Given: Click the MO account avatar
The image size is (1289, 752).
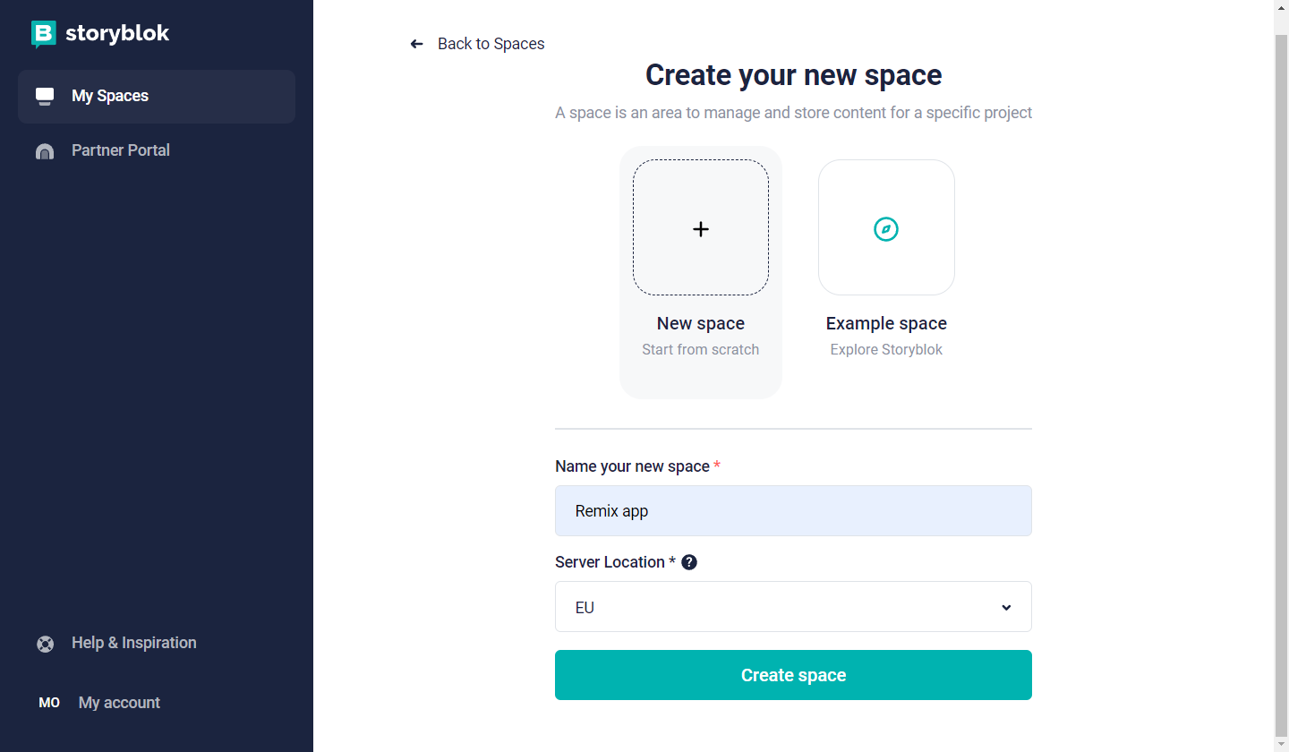Looking at the screenshot, I should coord(49,703).
